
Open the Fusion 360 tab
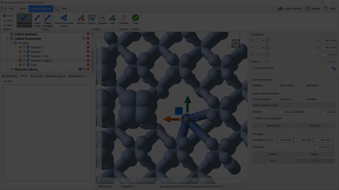(37, 76)
